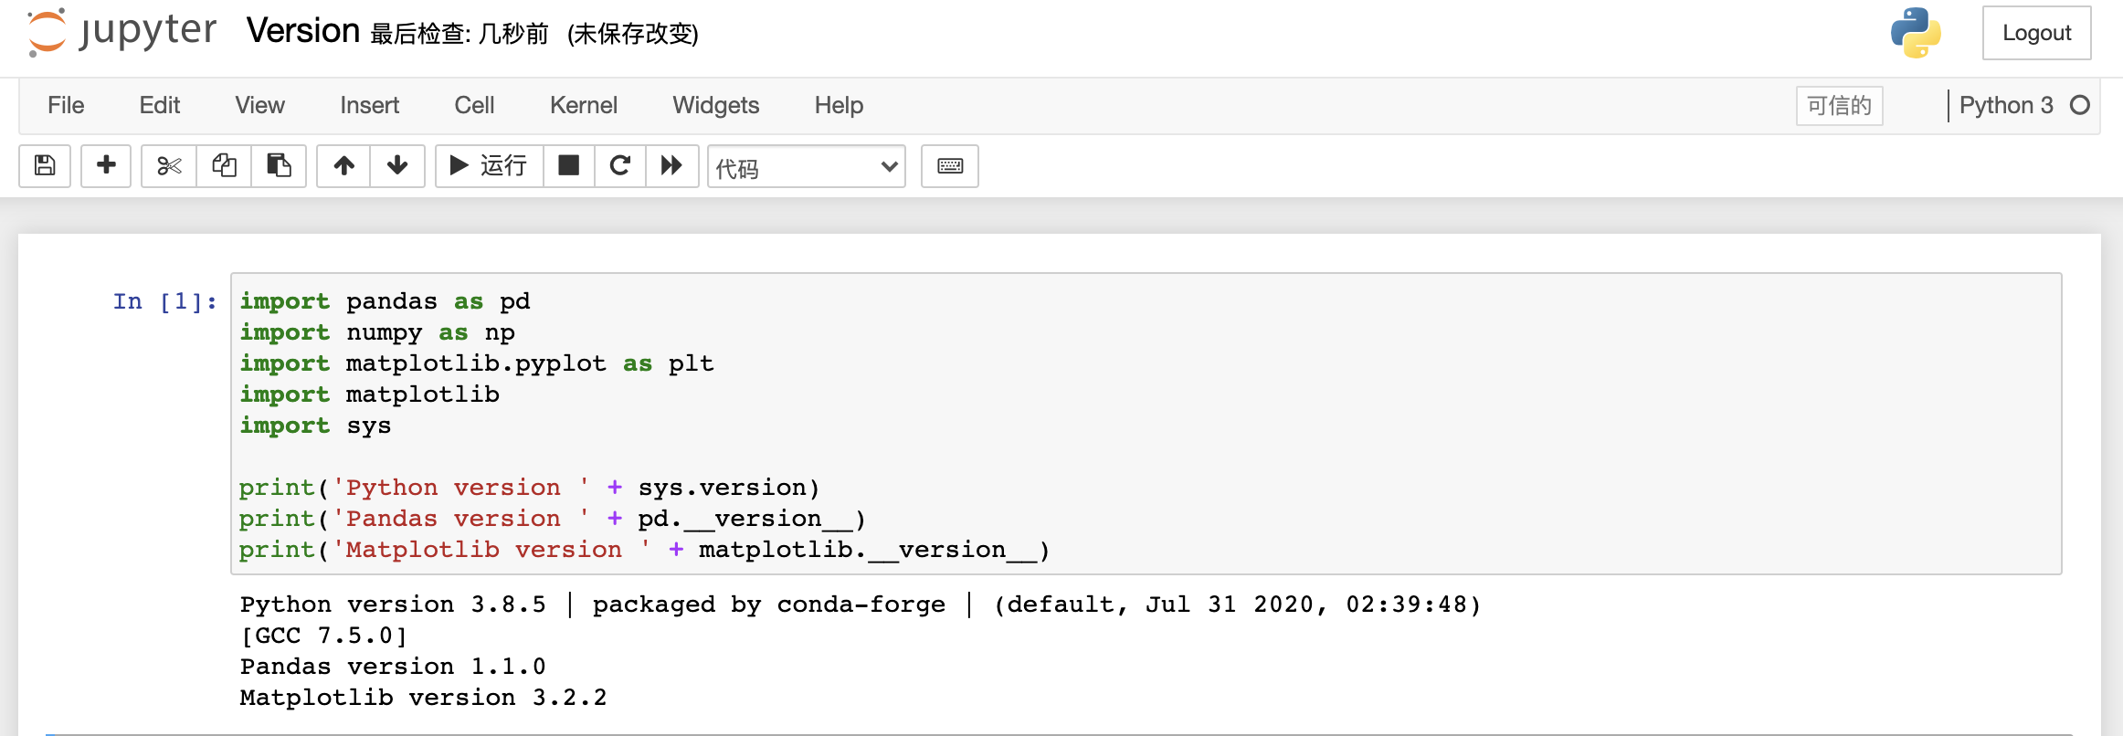Restart the kernel circular arrow icon

620,166
